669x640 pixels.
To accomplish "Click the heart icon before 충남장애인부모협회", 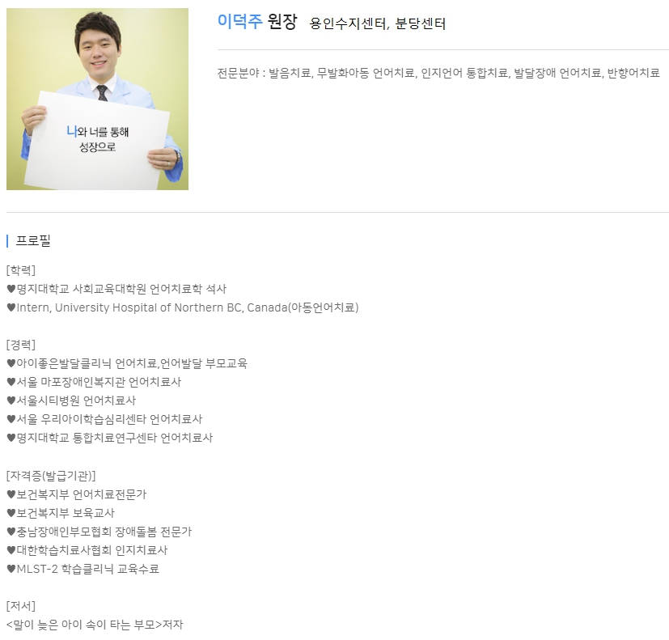I will [11, 532].
